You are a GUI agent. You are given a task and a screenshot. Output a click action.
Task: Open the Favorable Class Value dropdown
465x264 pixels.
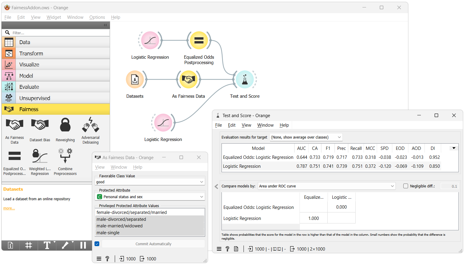click(150, 182)
